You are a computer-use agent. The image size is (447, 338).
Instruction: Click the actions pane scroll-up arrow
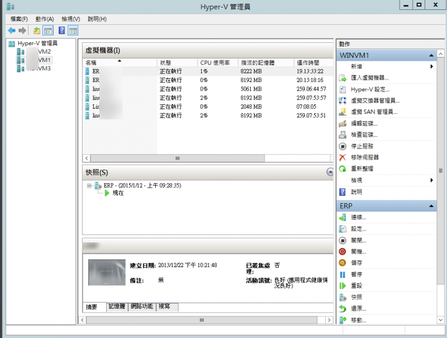point(440,54)
